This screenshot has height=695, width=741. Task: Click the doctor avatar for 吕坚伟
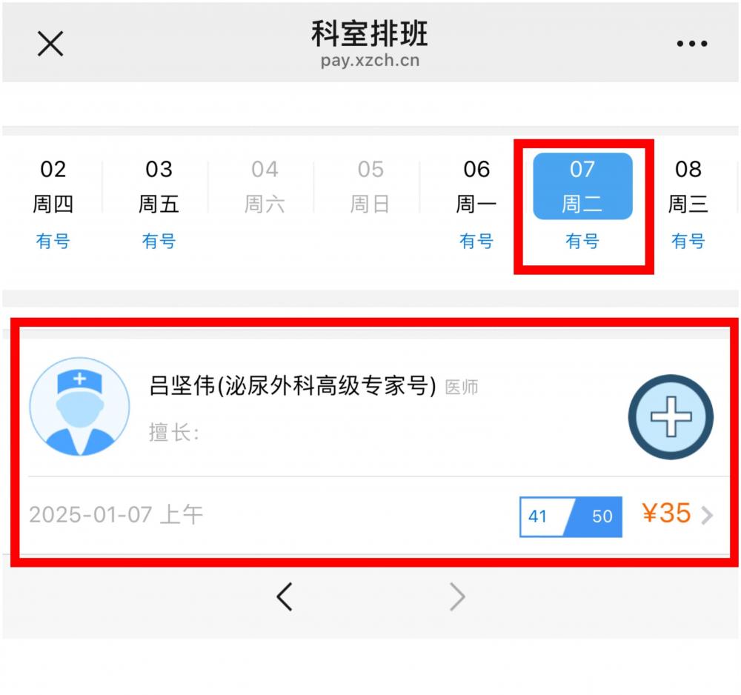pos(80,407)
